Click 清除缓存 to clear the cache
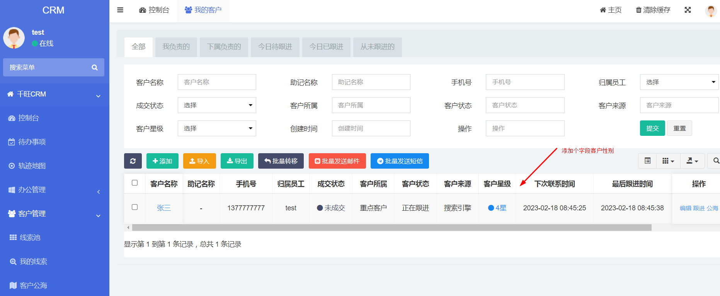 pyautogui.click(x=653, y=10)
